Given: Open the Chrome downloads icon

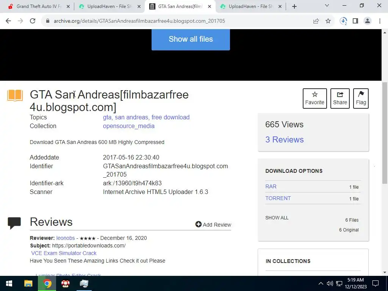Looking at the screenshot, I should click(343, 21).
